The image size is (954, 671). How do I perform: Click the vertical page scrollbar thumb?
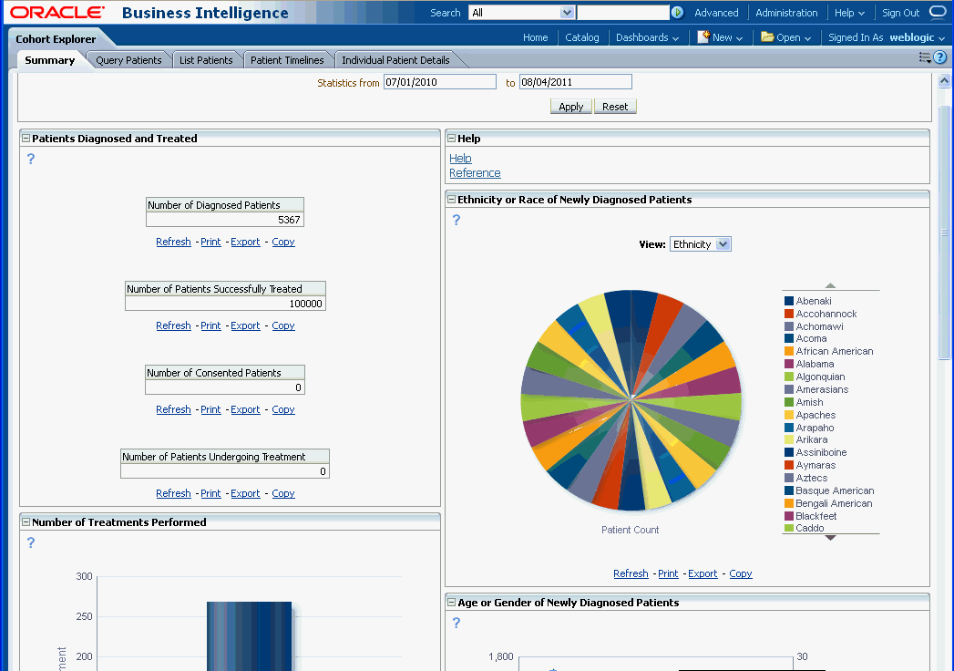point(944,232)
